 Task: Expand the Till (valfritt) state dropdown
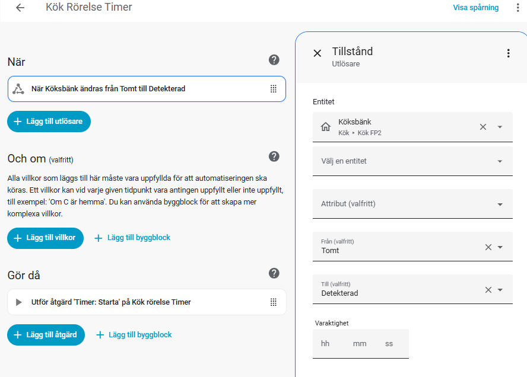500,290
